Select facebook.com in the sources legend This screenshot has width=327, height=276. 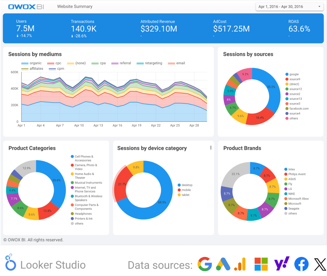(297, 109)
